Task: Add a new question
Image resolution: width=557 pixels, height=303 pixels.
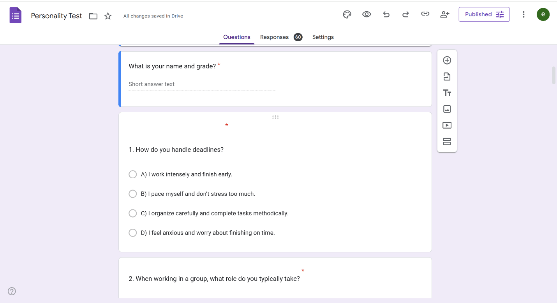Action: pyautogui.click(x=447, y=60)
